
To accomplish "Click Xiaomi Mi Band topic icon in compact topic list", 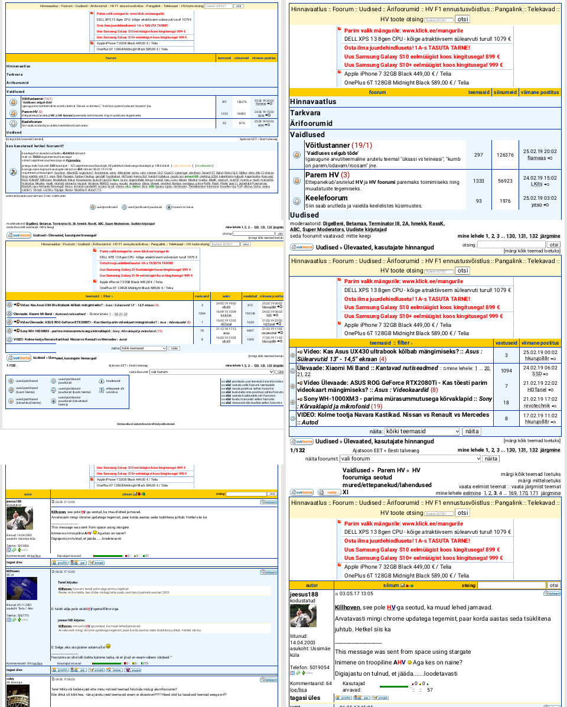I will pyautogui.click(x=9, y=313).
